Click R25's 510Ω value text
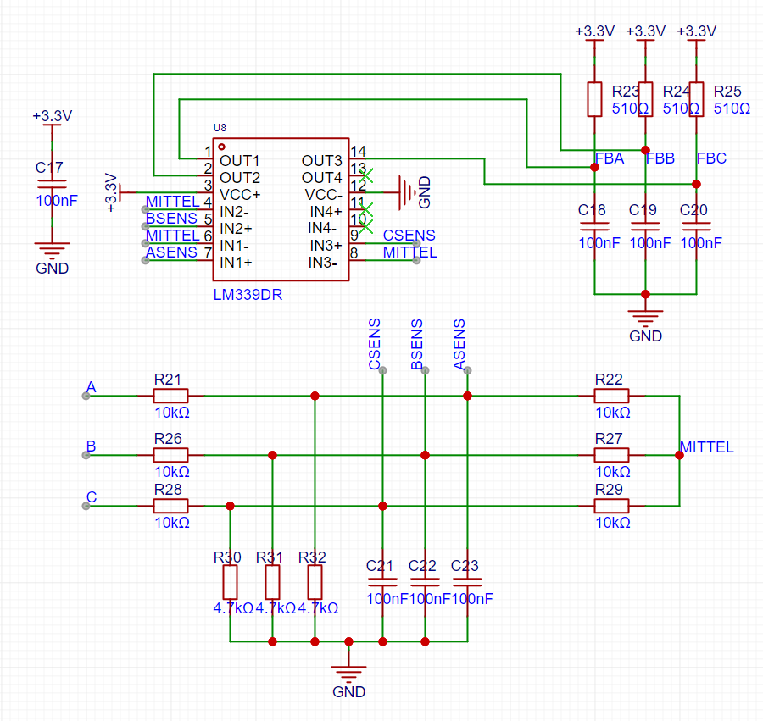Image resolution: width=763 pixels, height=721 pixels. (732, 108)
